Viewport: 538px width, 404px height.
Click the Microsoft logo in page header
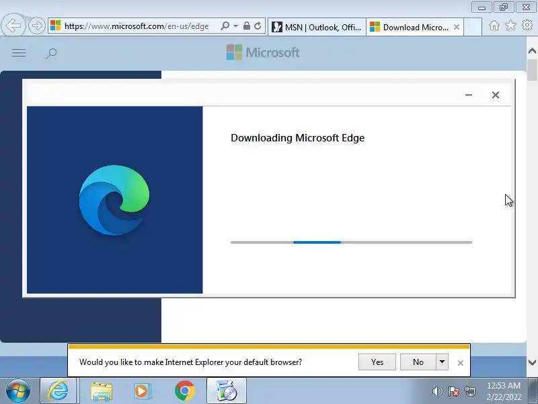pos(263,53)
